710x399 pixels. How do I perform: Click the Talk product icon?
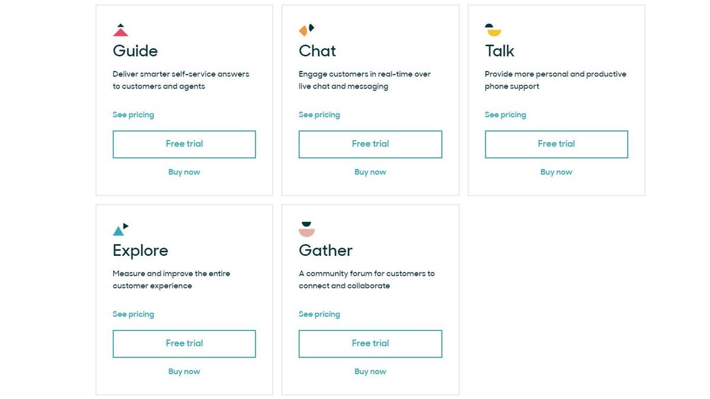tap(492, 28)
